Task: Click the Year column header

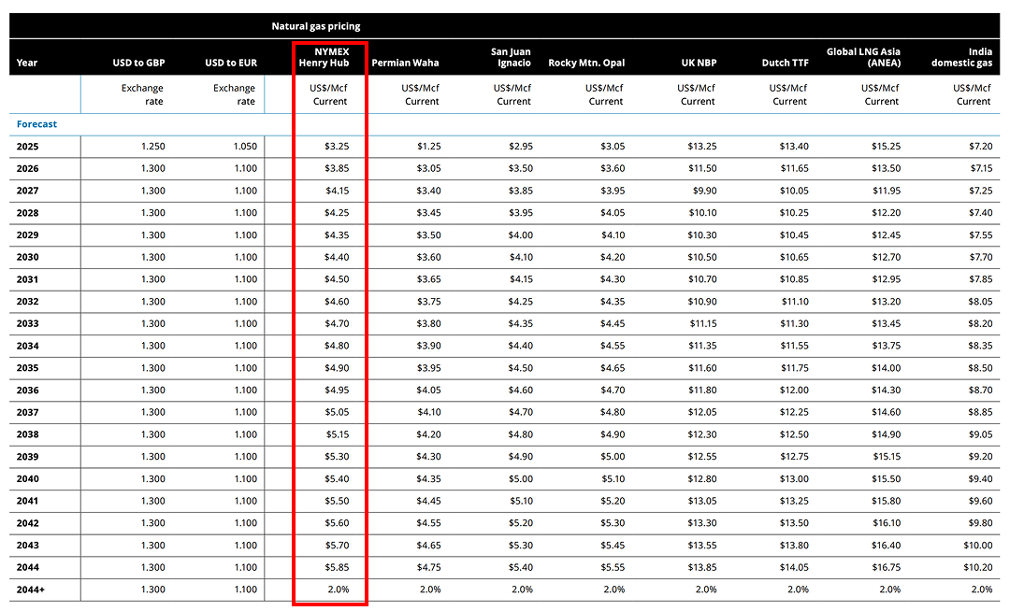Action: tap(27, 63)
